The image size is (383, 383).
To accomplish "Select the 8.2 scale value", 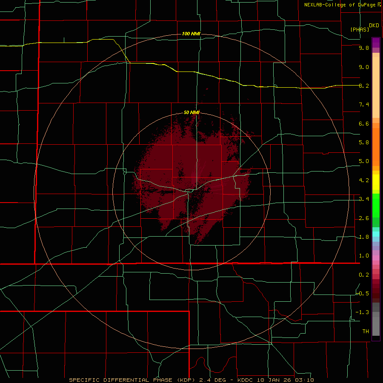I will click(x=364, y=86).
